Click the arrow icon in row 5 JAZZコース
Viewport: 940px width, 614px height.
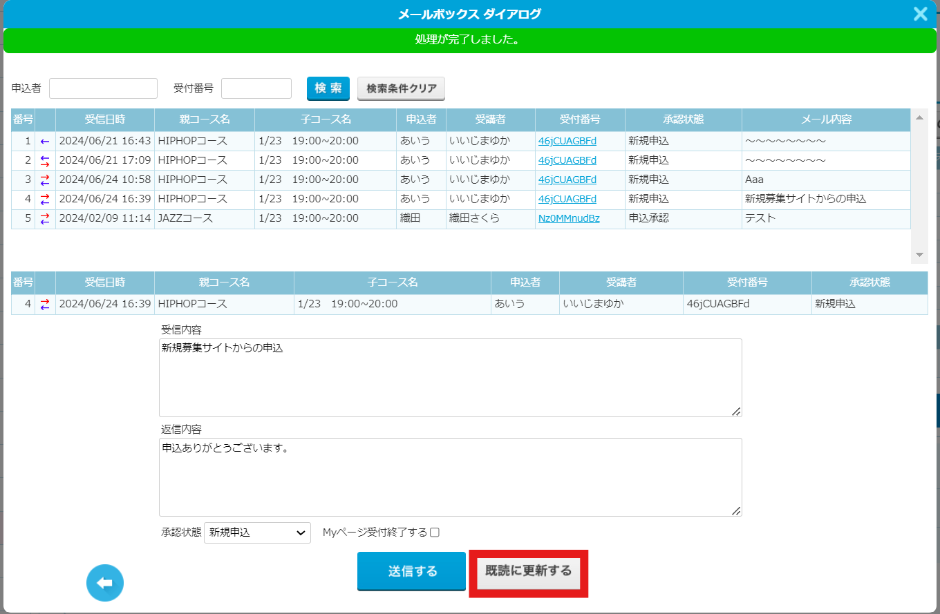click(45, 218)
